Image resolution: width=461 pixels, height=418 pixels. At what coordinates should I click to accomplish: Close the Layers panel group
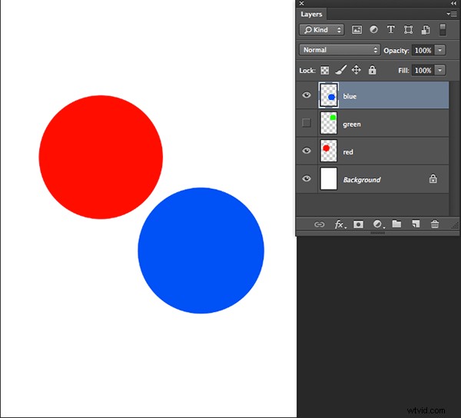301,4
